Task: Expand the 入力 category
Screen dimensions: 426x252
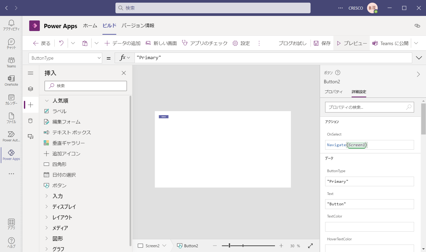Action: coord(47,196)
